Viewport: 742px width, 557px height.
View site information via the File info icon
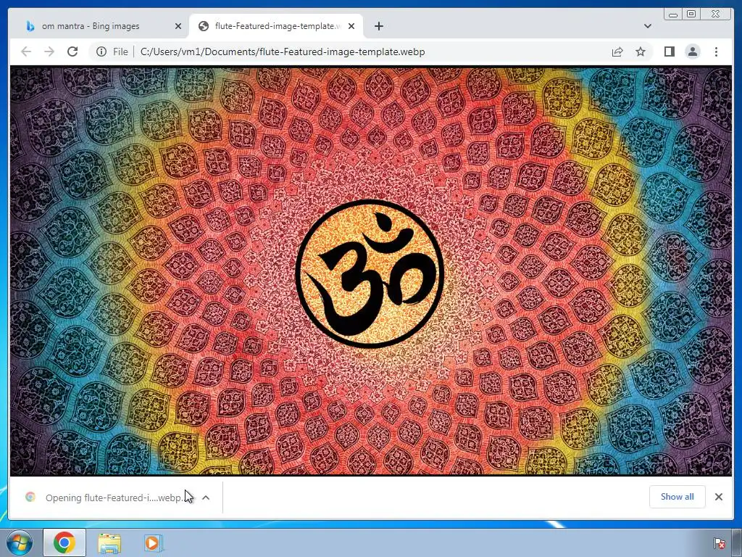coord(101,51)
